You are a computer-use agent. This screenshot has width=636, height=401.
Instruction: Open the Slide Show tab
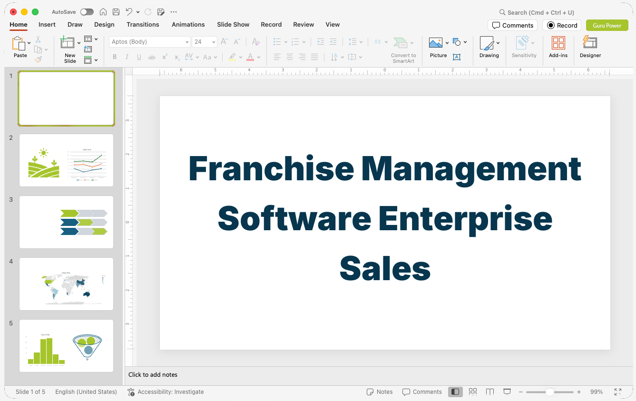233,24
